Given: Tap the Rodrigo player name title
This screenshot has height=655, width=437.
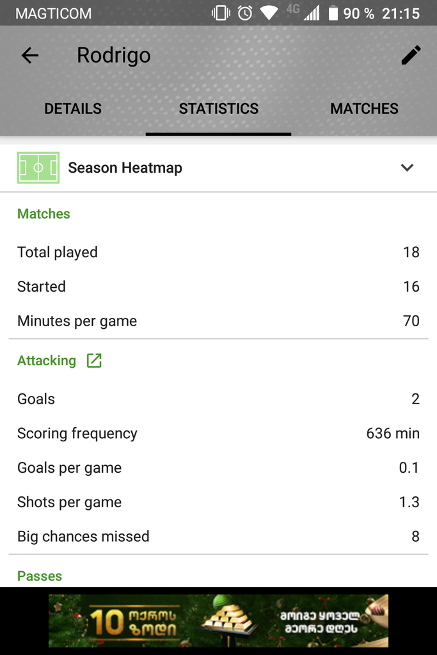Looking at the screenshot, I should click(114, 56).
